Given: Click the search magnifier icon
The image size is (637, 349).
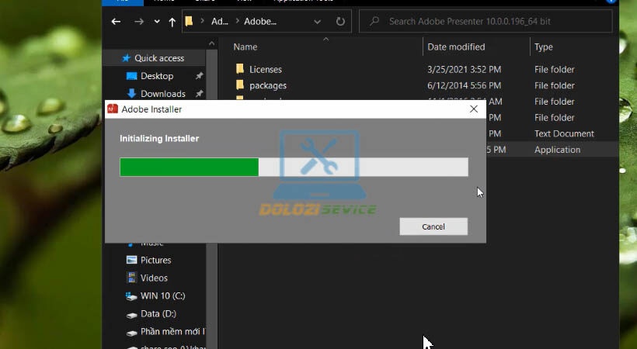Looking at the screenshot, I should [374, 21].
